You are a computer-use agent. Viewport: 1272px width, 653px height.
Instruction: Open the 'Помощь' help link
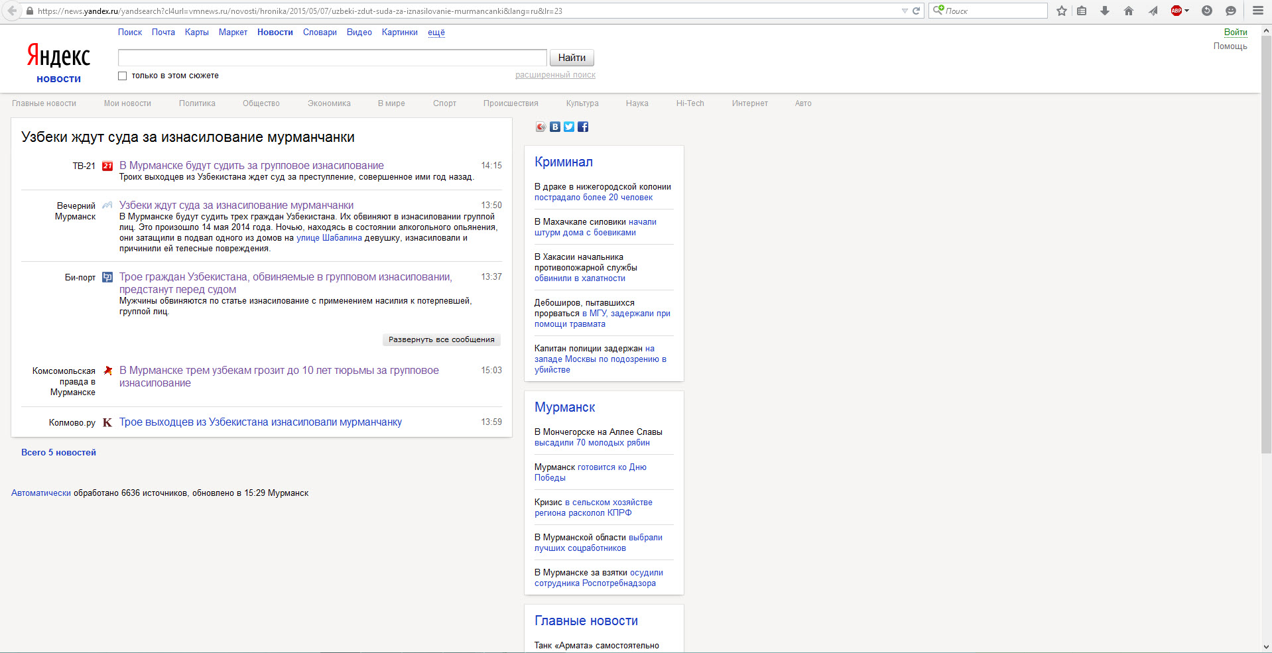click(x=1230, y=46)
